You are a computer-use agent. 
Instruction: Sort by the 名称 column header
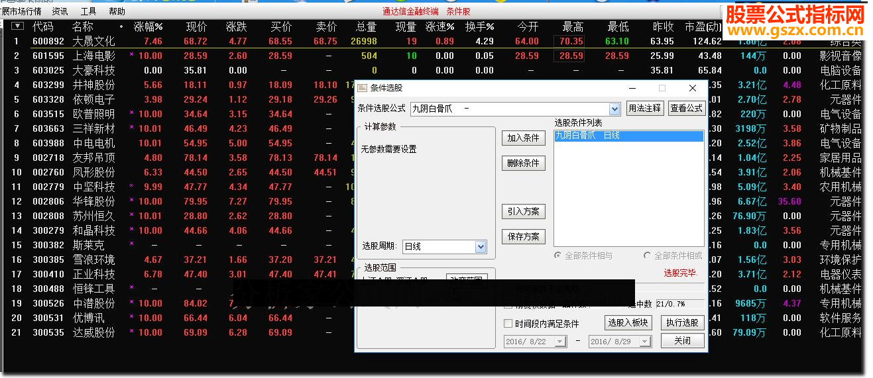[x=83, y=26]
